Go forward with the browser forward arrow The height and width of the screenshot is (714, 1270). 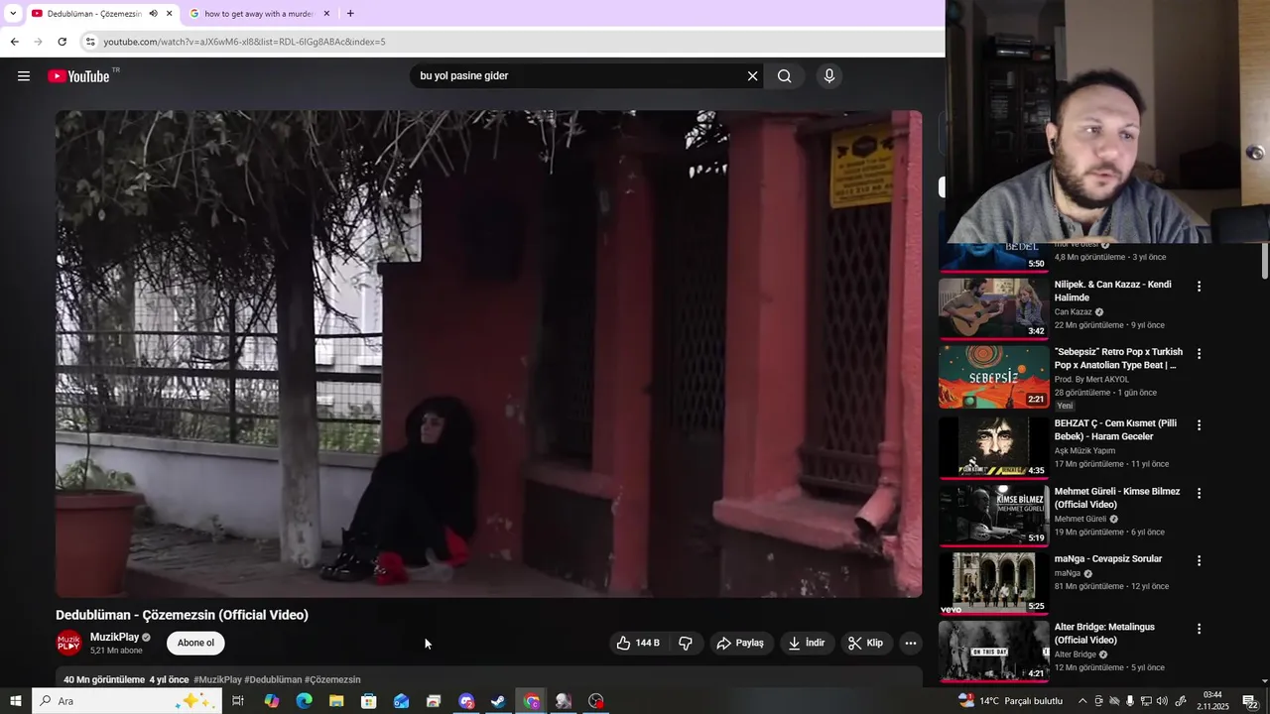[x=38, y=42]
